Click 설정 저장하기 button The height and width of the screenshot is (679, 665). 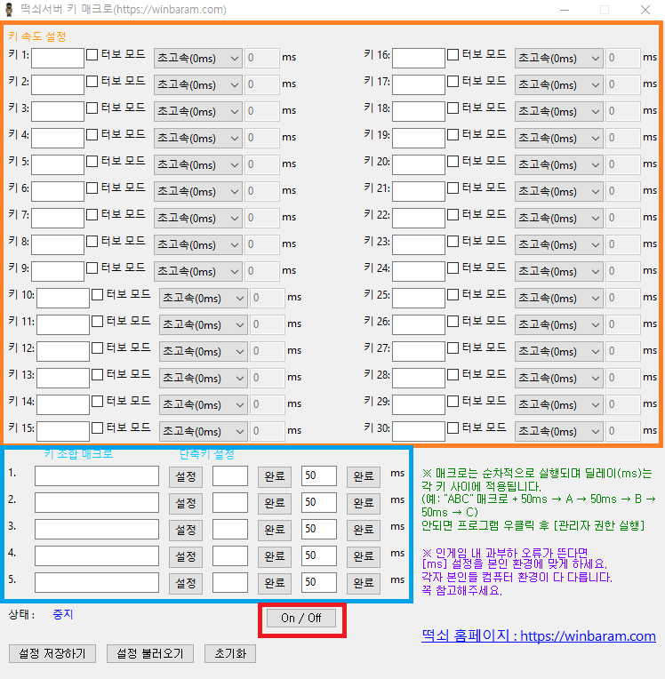(x=52, y=653)
